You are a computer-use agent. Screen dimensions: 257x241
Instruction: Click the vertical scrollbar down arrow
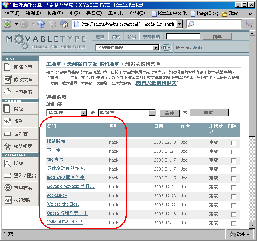pos(252,225)
